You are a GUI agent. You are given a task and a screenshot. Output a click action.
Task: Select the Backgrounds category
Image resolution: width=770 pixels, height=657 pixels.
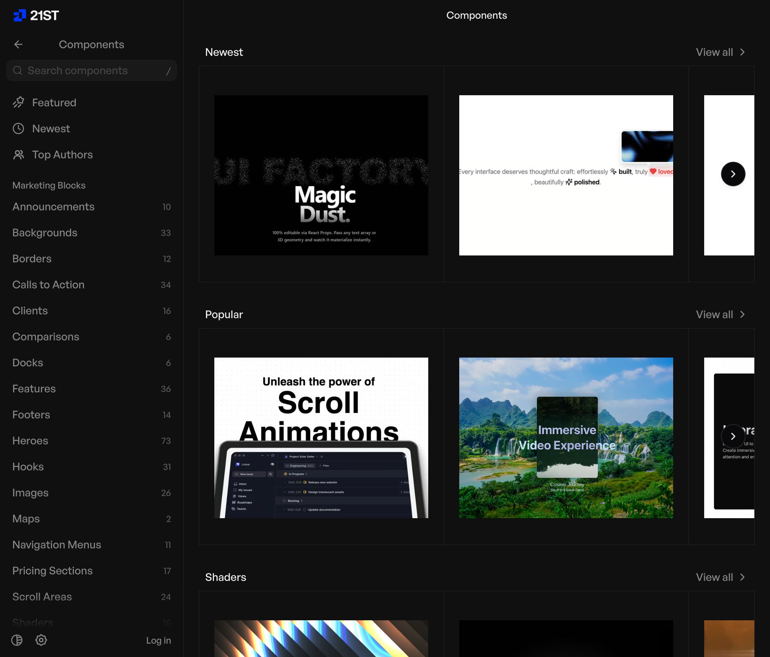[x=91, y=233]
